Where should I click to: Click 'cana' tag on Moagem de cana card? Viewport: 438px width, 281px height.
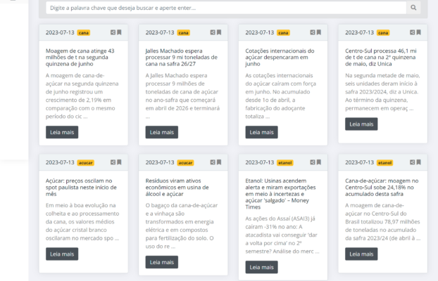(84, 33)
